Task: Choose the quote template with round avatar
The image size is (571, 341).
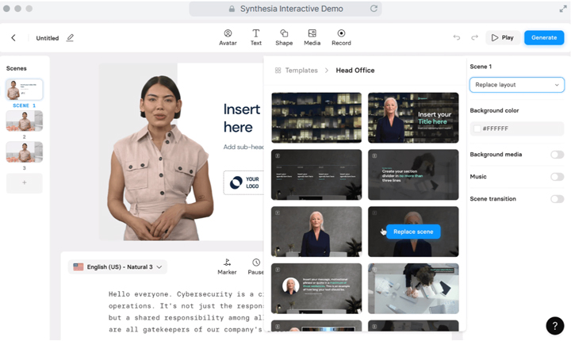Action: 316,289
